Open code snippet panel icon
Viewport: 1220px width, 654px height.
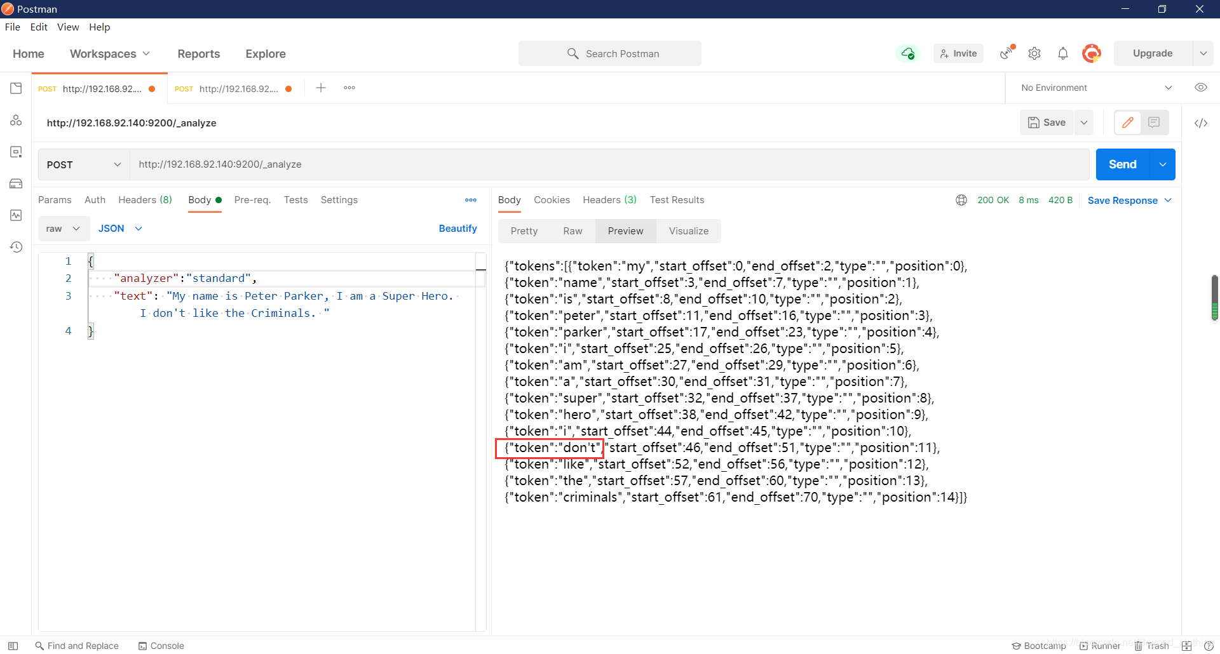tap(1201, 123)
